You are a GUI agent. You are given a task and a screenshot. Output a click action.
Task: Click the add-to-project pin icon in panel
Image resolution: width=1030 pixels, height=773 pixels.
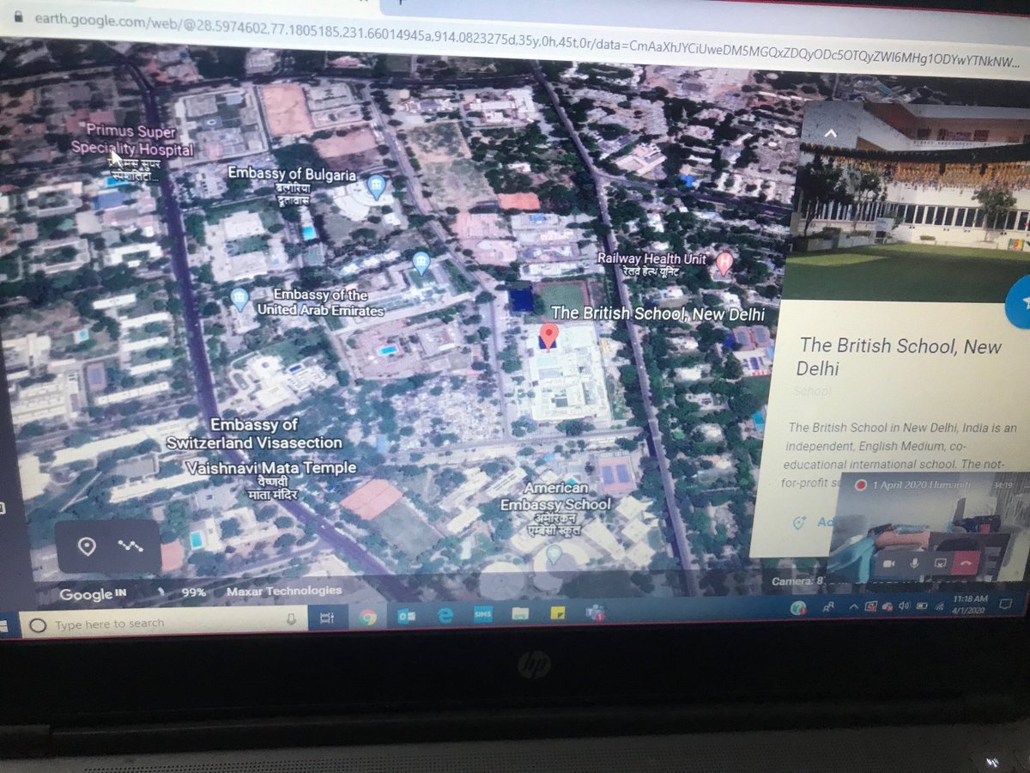(x=800, y=522)
